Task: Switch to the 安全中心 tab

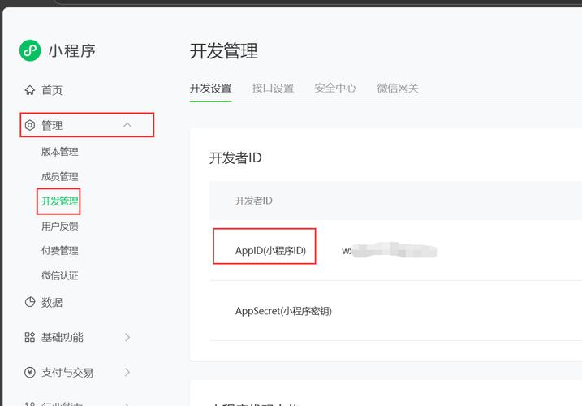Action: (x=335, y=88)
